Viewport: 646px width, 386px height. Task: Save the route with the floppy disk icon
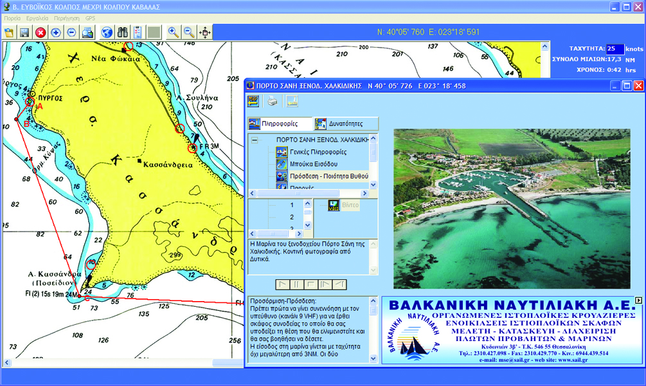click(24, 32)
